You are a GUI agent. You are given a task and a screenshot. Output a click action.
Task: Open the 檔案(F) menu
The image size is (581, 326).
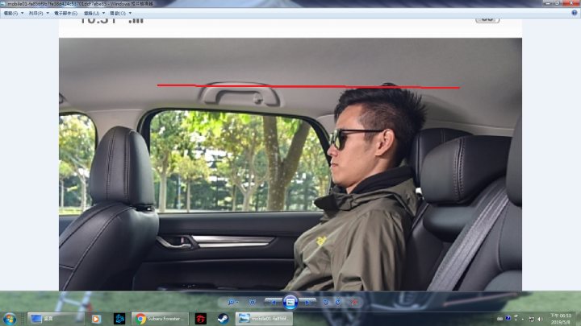(x=14, y=14)
